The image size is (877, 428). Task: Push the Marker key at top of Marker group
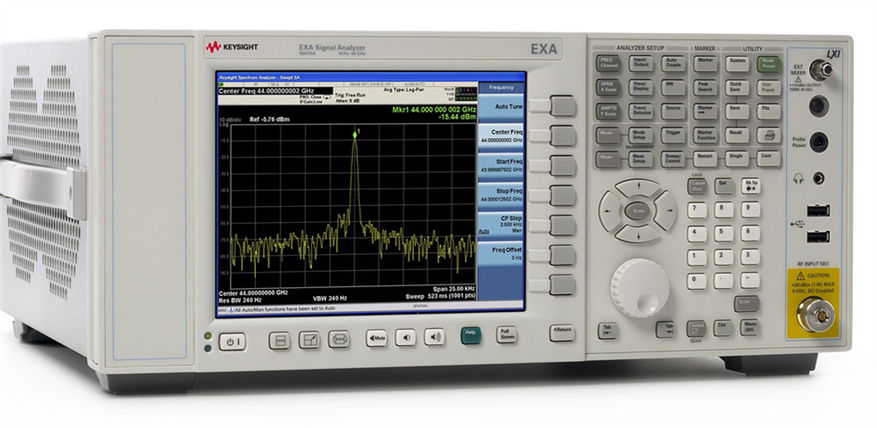[706, 63]
